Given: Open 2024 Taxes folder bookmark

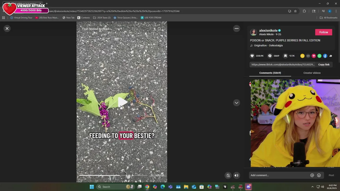Looking at the screenshot, I should 102,18.
